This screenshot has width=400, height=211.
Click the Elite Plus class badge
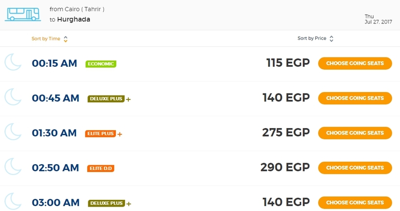pyautogui.click(x=100, y=134)
